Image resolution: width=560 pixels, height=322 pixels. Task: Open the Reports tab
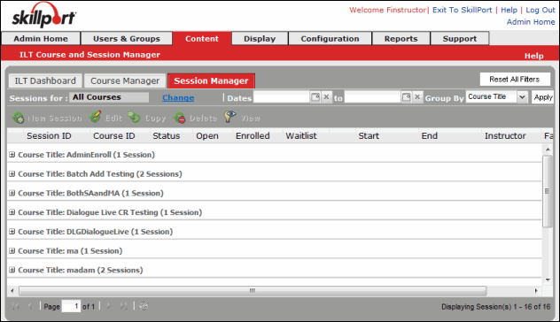click(x=401, y=39)
